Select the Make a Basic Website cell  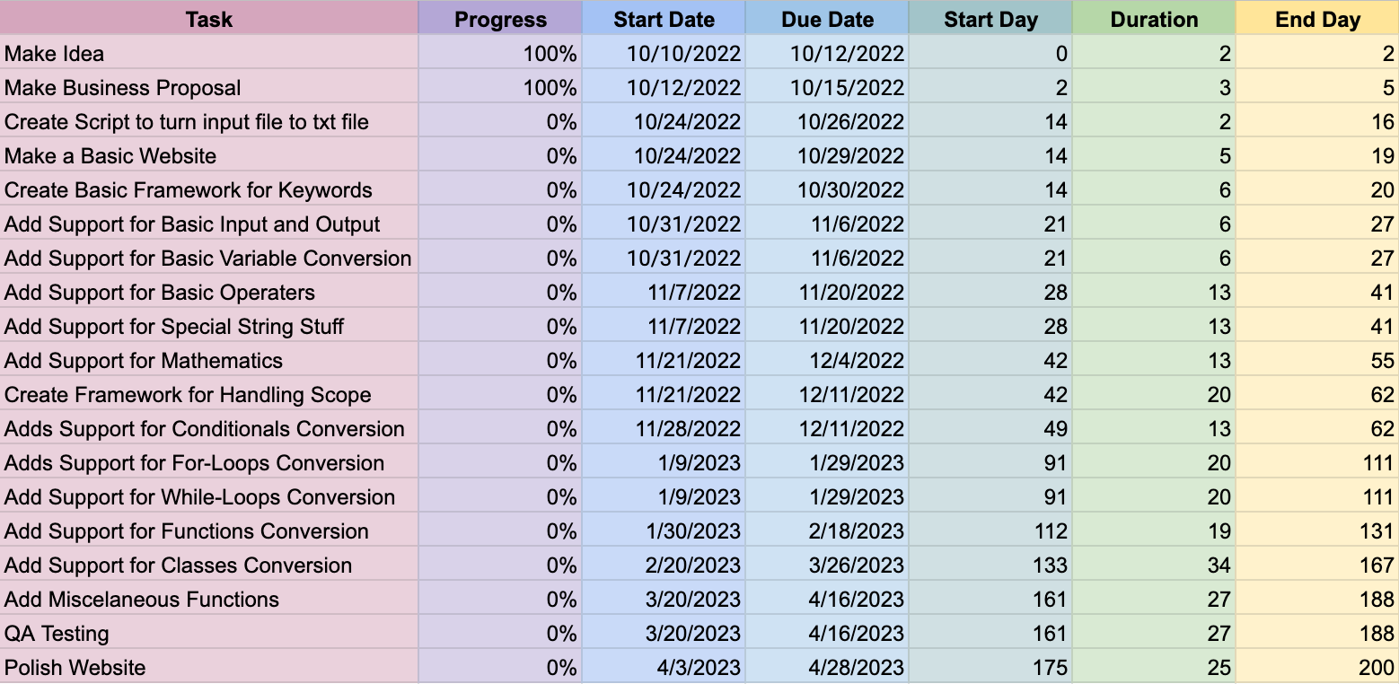coord(209,156)
